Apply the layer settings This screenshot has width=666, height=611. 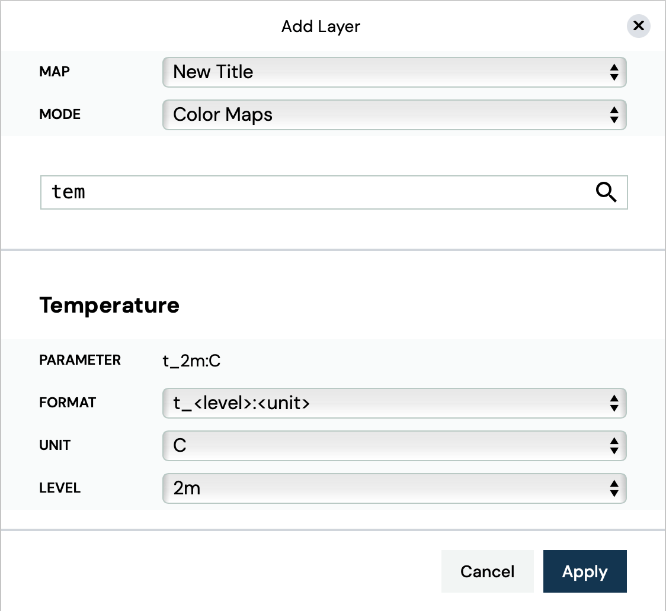(585, 571)
